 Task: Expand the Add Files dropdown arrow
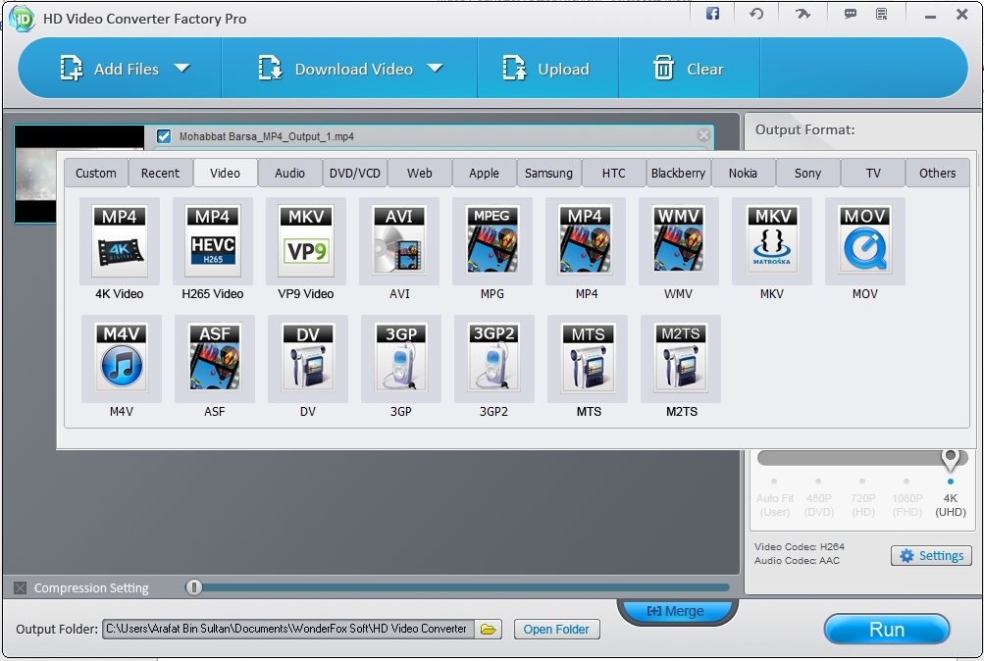(x=182, y=68)
